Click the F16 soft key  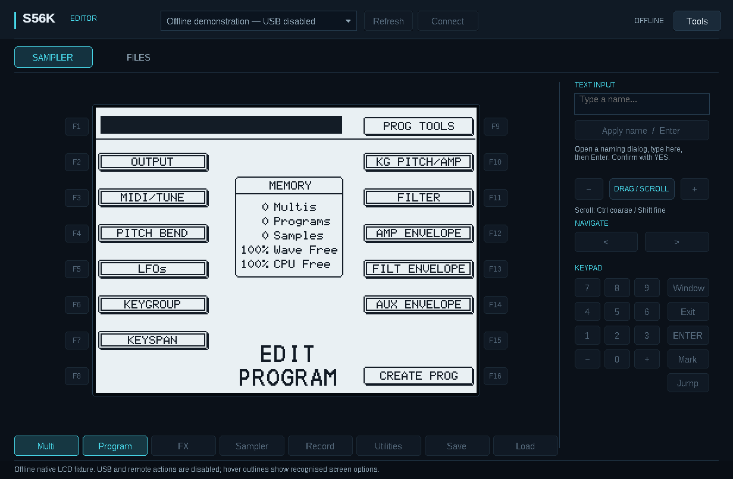click(x=496, y=376)
